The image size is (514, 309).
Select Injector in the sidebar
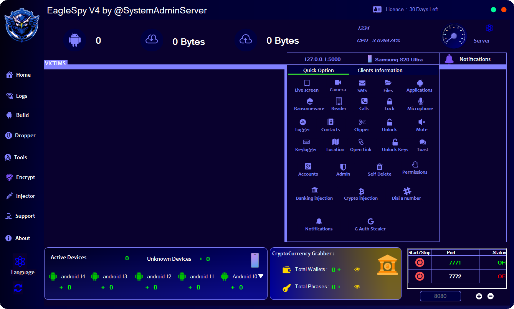[x=21, y=196]
